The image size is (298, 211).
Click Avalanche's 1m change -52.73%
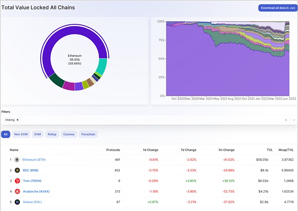(x=228, y=191)
